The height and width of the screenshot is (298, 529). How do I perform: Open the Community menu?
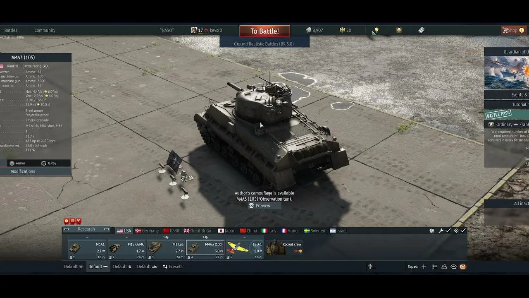point(45,30)
